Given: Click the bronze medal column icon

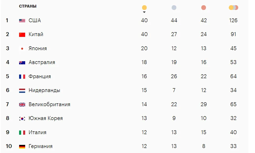Looking at the screenshot, I should point(204,8).
